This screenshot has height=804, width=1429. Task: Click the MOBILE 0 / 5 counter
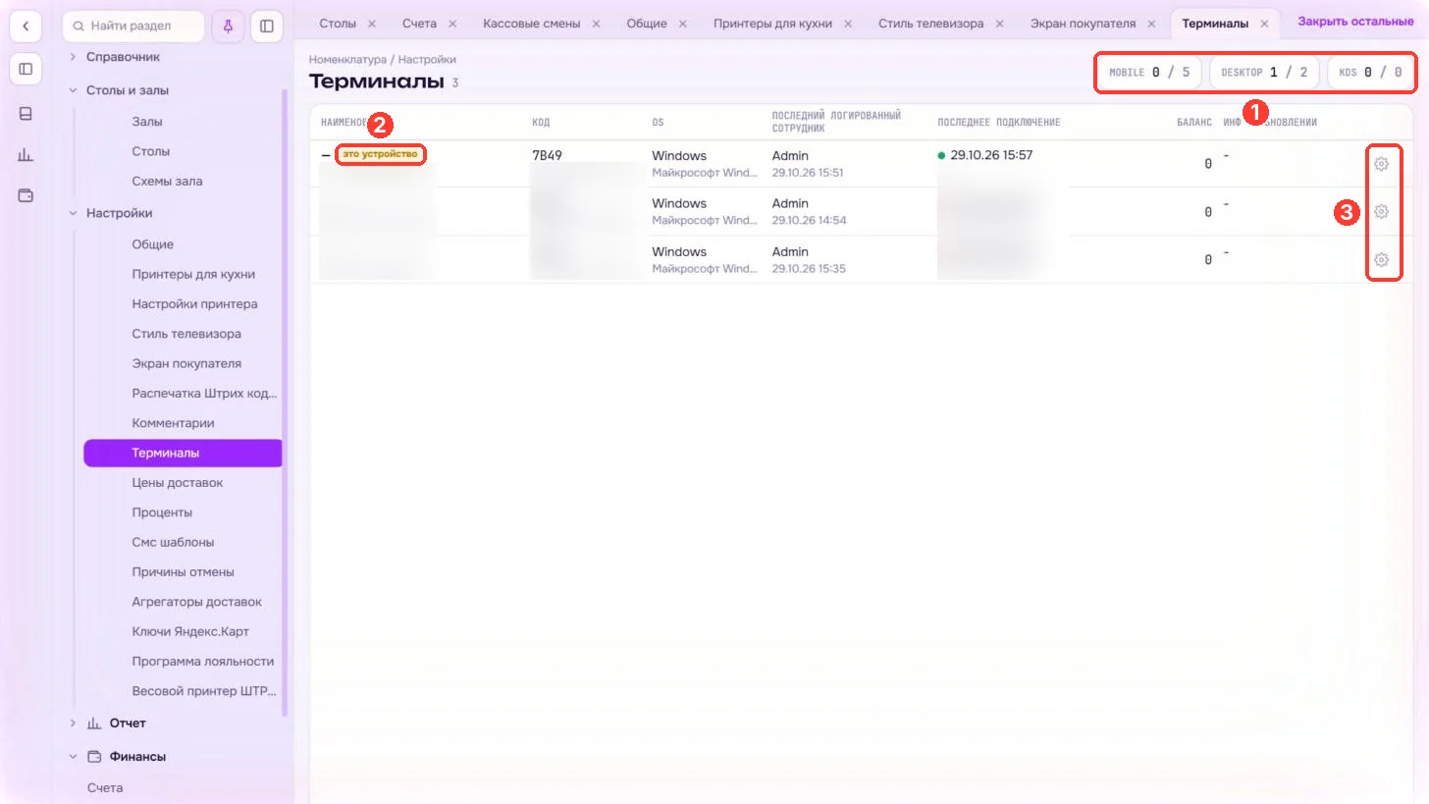(x=1149, y=73)
